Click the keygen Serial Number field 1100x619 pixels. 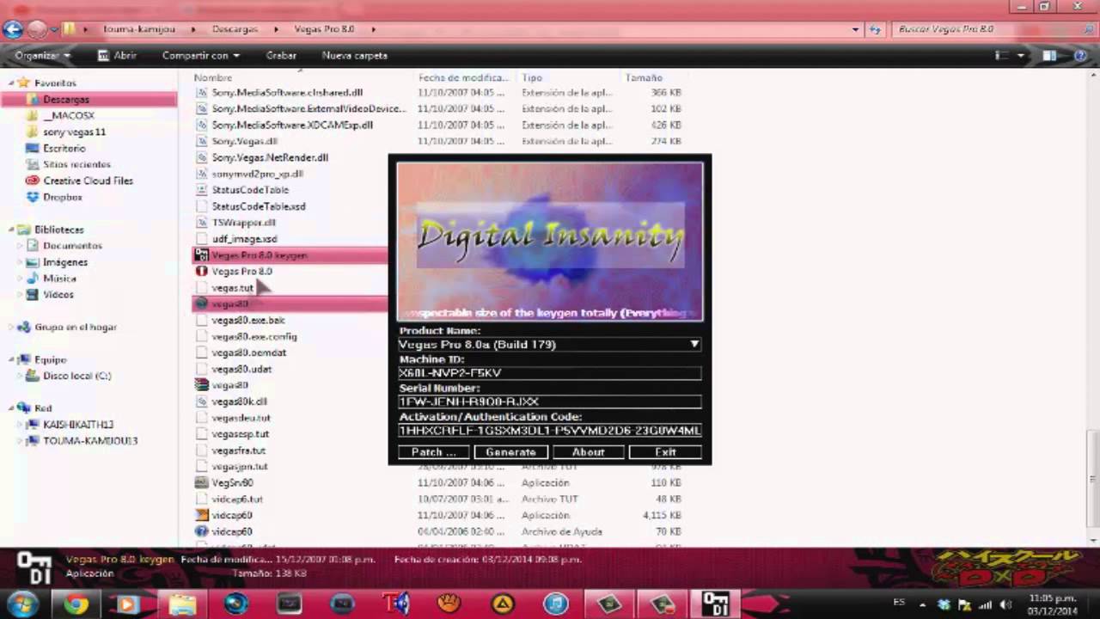[549, 401]
